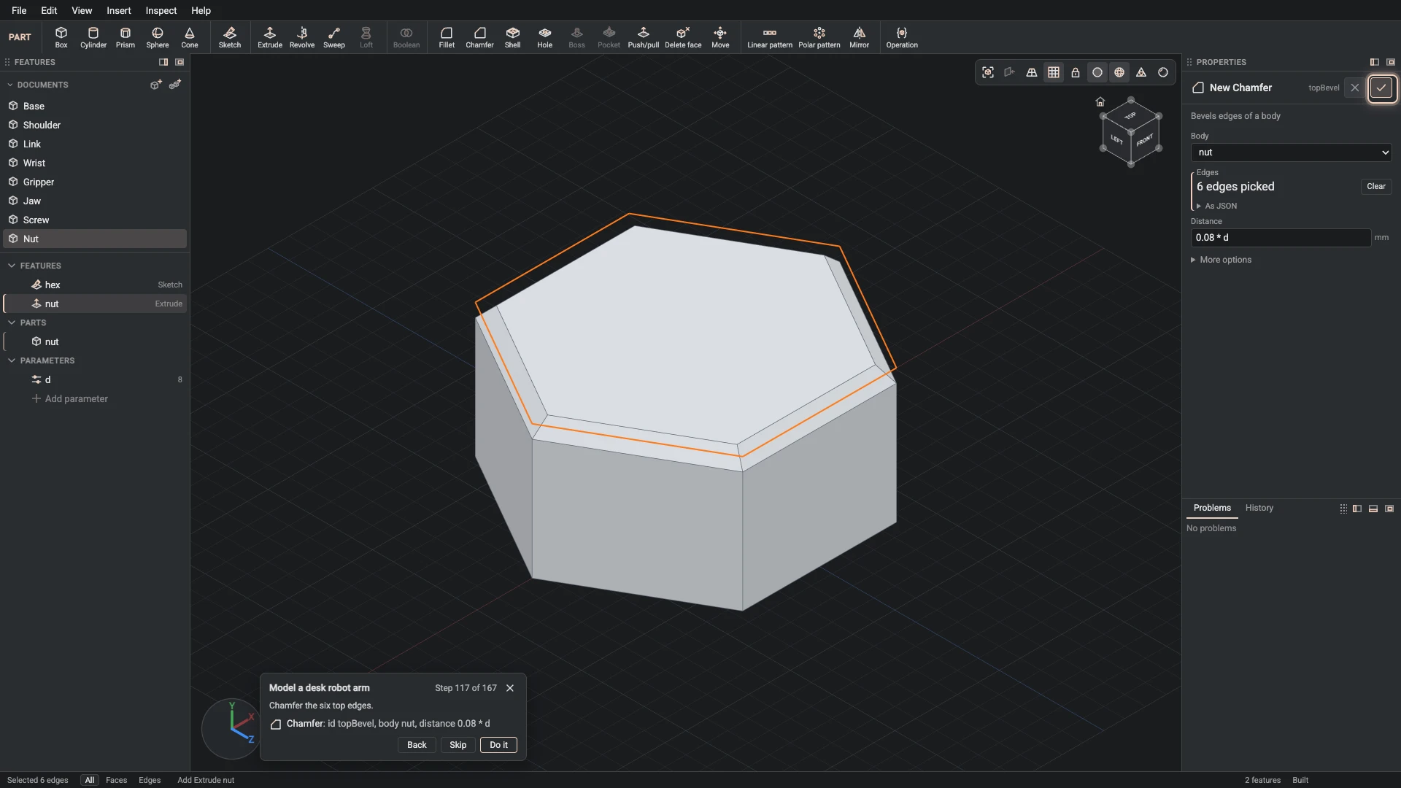Open the Gripper document

pos(95,182)
